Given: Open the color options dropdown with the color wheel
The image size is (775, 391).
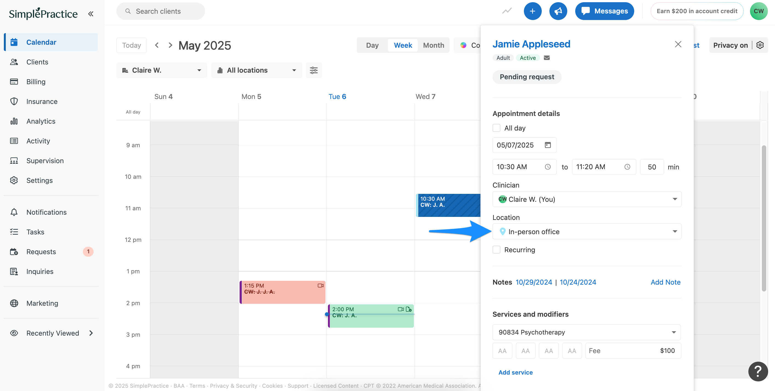Looking at the screenshot, I should coord(467,45).
